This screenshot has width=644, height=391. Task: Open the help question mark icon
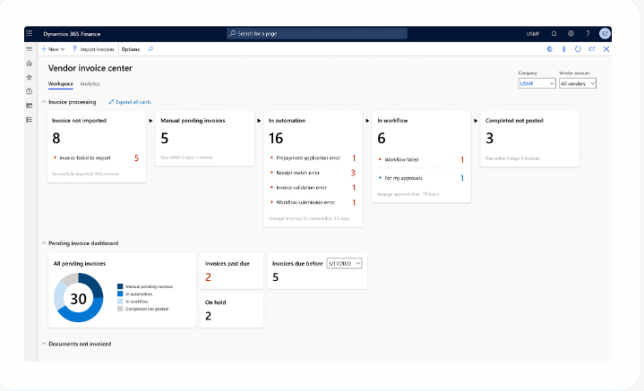(588, 34)
